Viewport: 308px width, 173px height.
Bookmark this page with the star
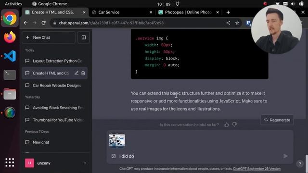point(237,23)
